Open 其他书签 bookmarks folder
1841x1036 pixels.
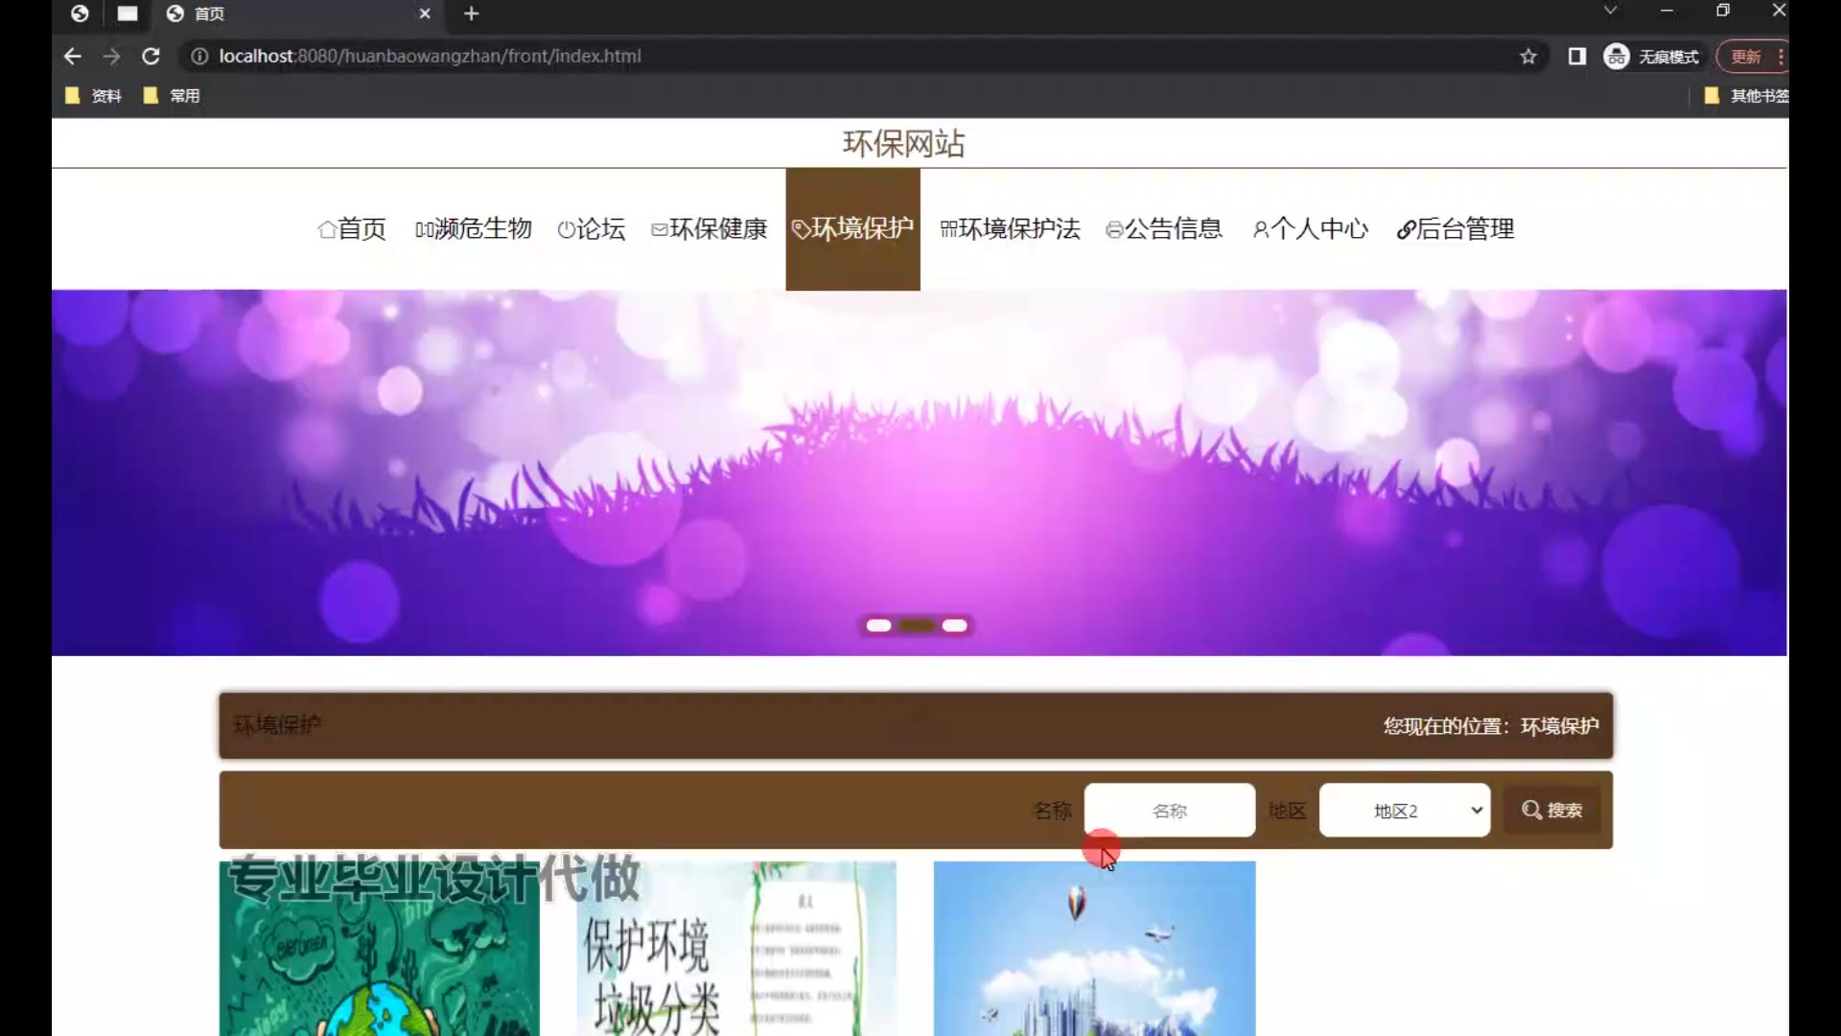coord(1746,96)
